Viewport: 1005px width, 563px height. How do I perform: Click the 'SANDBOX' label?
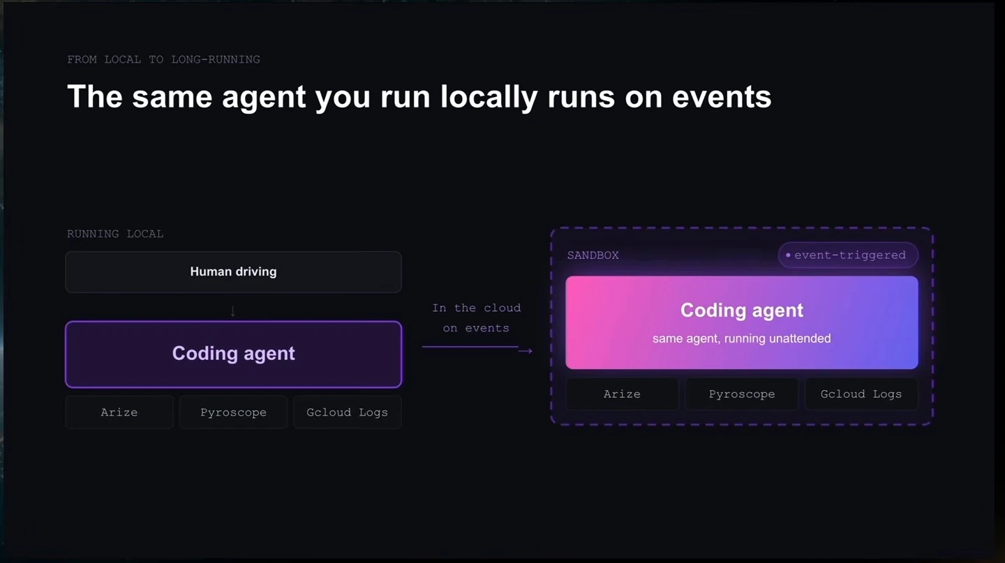pos(593,255)
